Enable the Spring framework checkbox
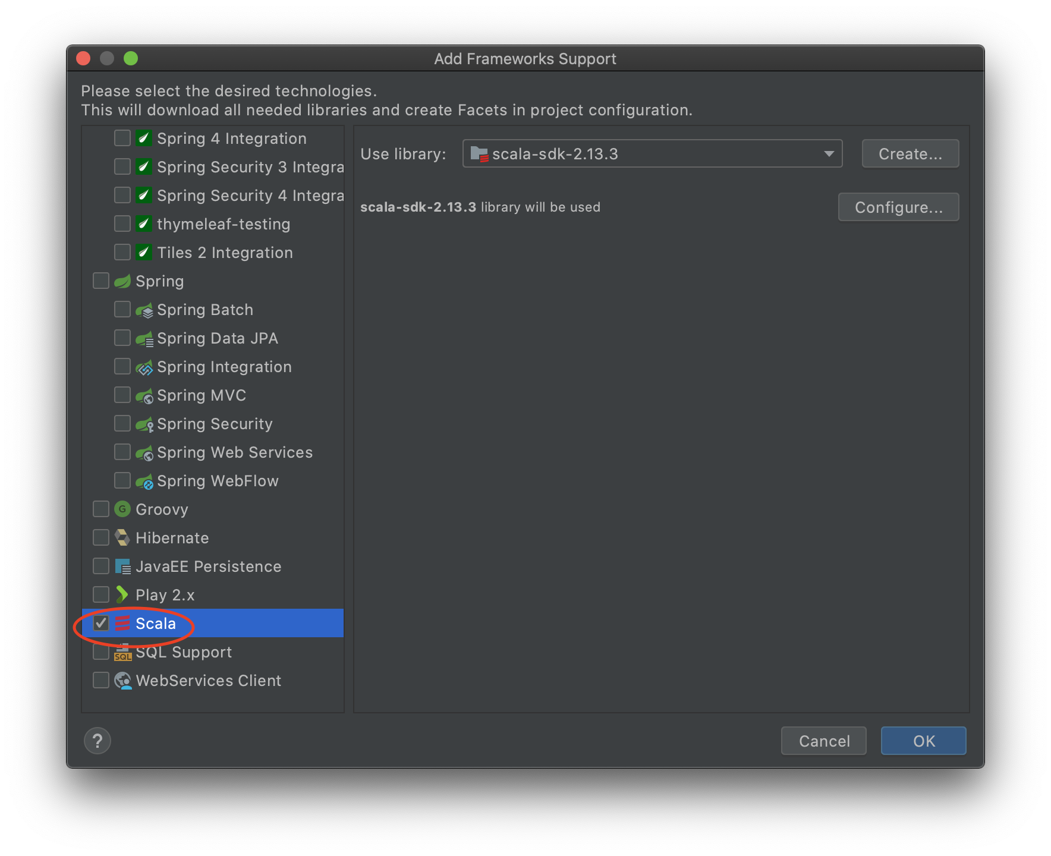The width and height of the screenshot is (1051, 856). point(100,281)
